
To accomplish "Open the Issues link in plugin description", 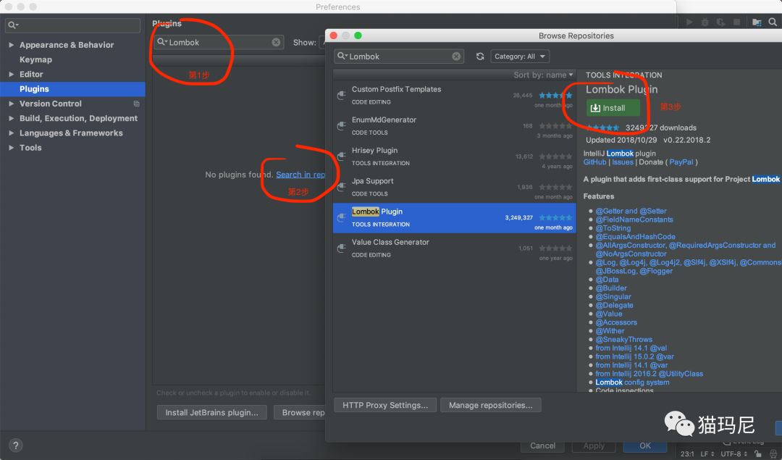I will [x=623, y=162].
